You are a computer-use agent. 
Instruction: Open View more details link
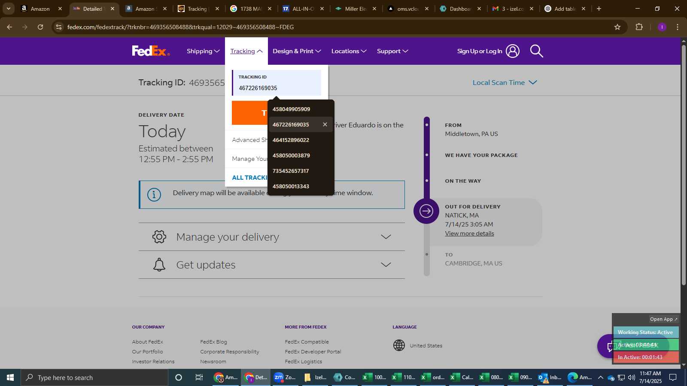pyautogui.click(x=469, y=233)
